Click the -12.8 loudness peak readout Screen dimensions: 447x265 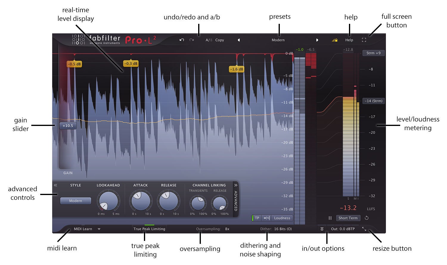pos(348,49)
